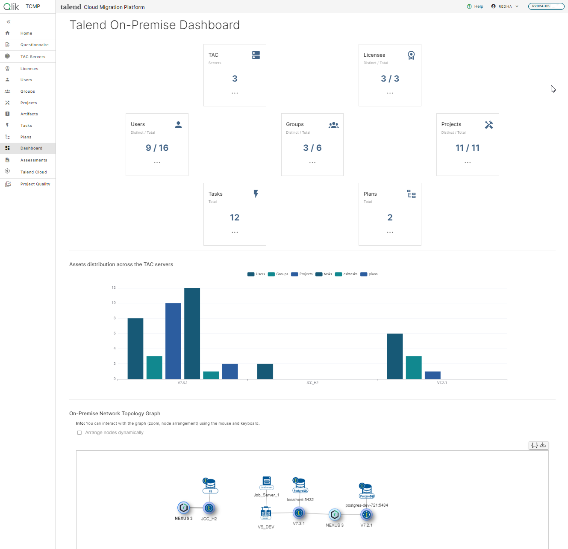Expand details ellipsis on Plans card

[390, 232]
